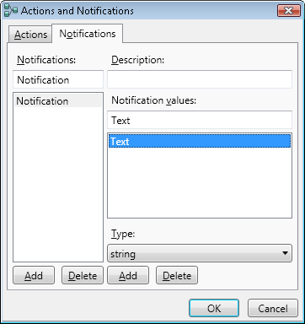This screenshot has height=324, width=305.
Task: Close the Actions and Notifications dialog
Action: tap(288, 11)
